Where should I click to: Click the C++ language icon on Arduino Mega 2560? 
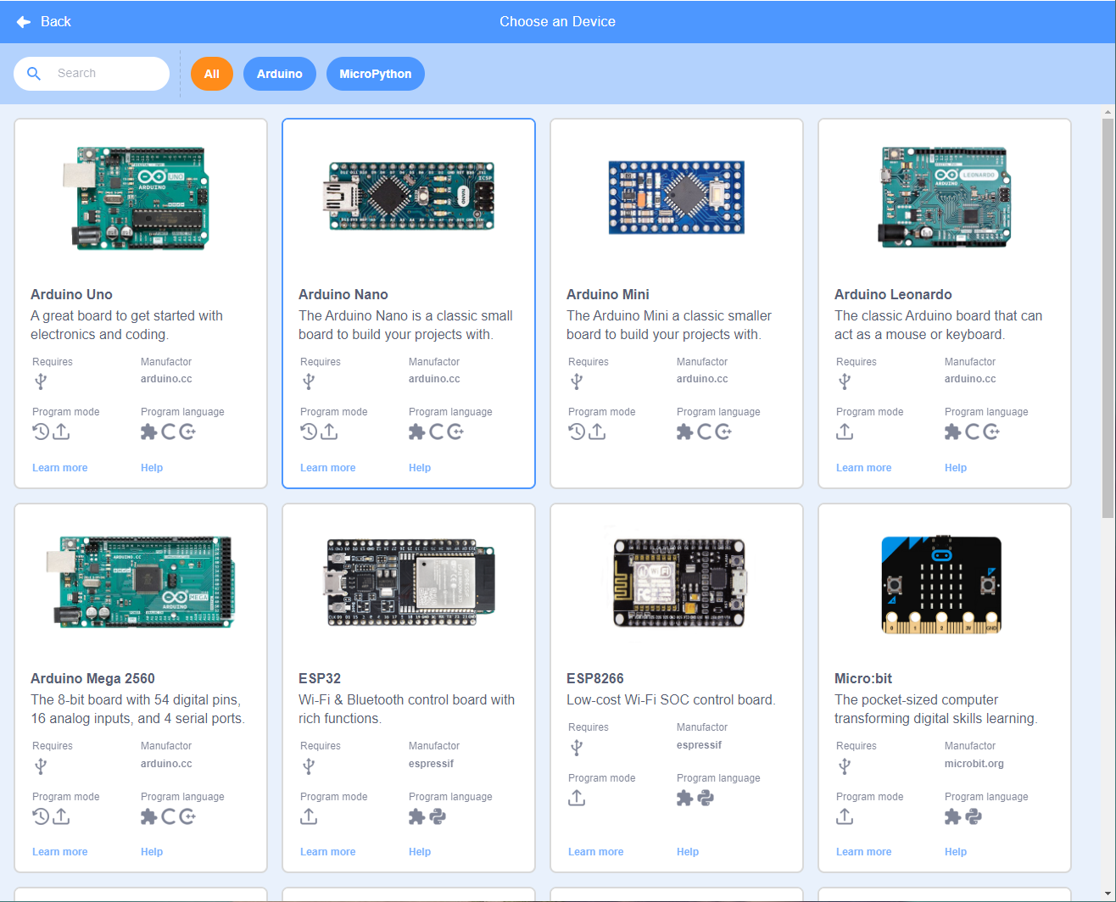[x=187, y=817]
